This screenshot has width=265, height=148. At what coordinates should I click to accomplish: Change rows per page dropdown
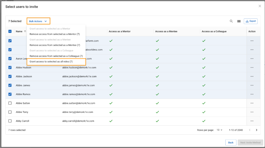click(219, 130)
